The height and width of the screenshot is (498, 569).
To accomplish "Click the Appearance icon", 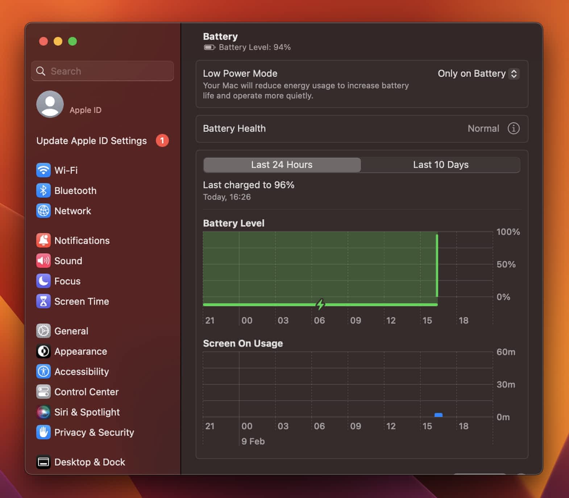I will 43,351.
